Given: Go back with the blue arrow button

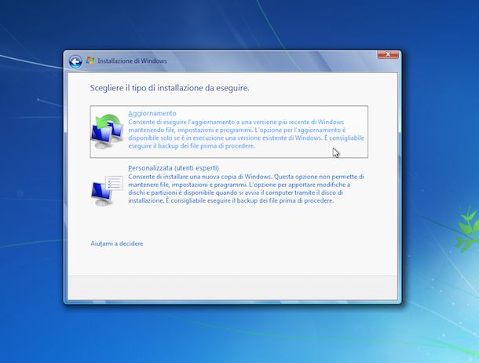Looking at the screenshot, I should click(x=75, y=62).
